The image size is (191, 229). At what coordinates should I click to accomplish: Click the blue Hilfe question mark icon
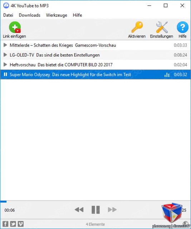182,27
